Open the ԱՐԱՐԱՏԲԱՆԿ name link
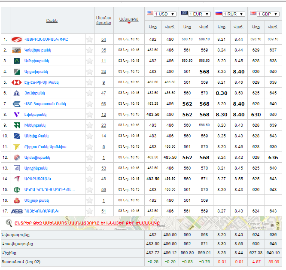Viewport: 286px width, 270px height. [x=37, y=179]
